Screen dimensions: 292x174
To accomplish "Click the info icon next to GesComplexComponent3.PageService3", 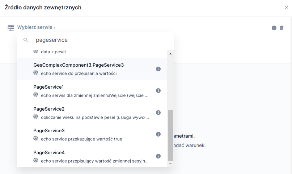I will click(x=158, y=69).
